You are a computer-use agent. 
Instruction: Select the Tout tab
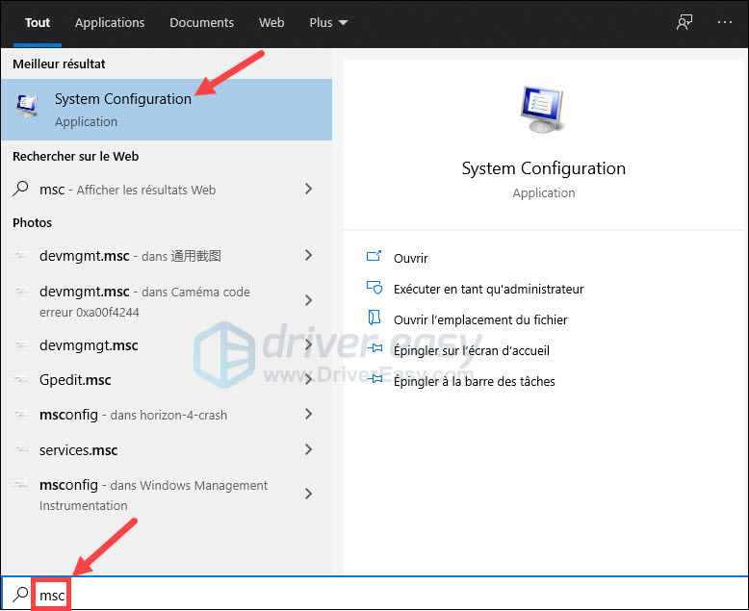[38, 22]
